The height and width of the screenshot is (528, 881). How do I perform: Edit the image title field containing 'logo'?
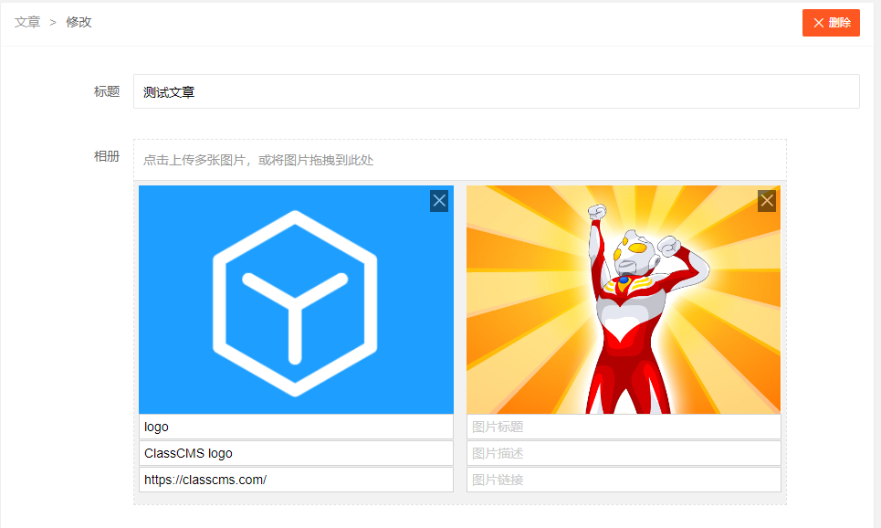click(x=296, y=427)
